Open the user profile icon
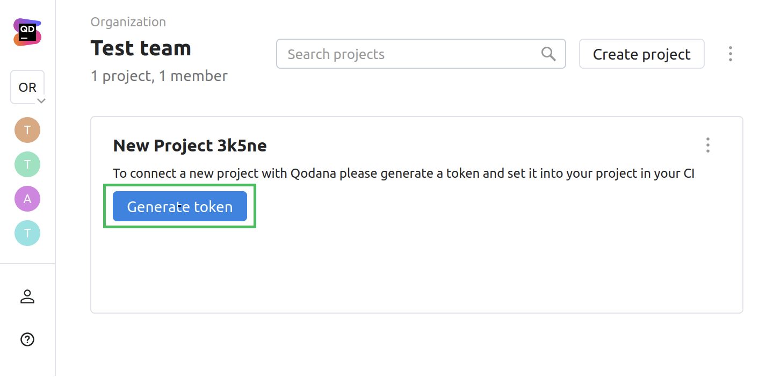Screen dimensions: 759x377 27,296
